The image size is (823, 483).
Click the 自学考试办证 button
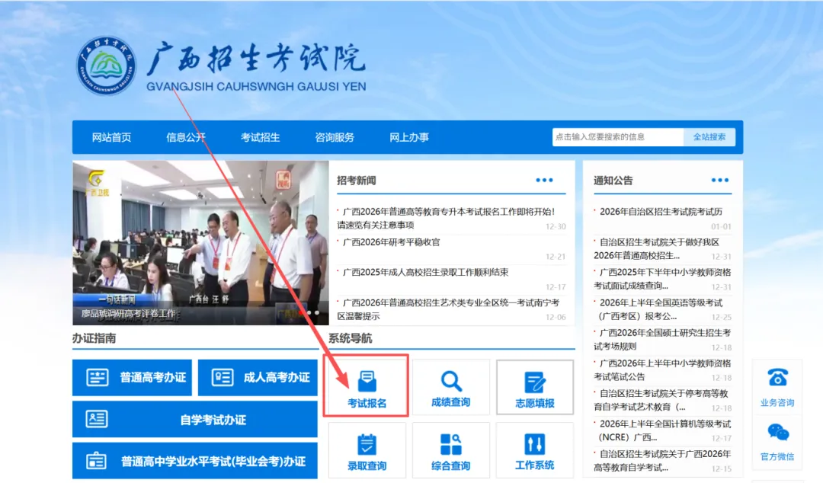[x=195, y=420]
